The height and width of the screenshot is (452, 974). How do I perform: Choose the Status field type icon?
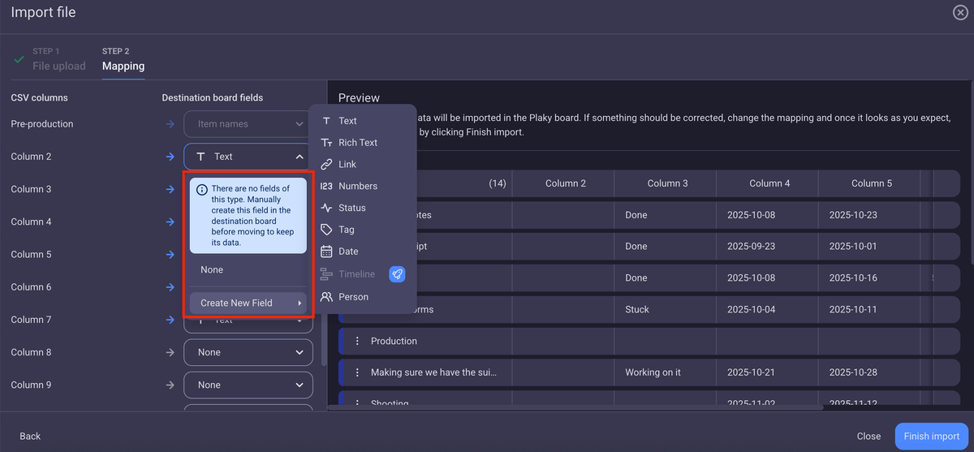pyautogui.click(x=326, y=209)
